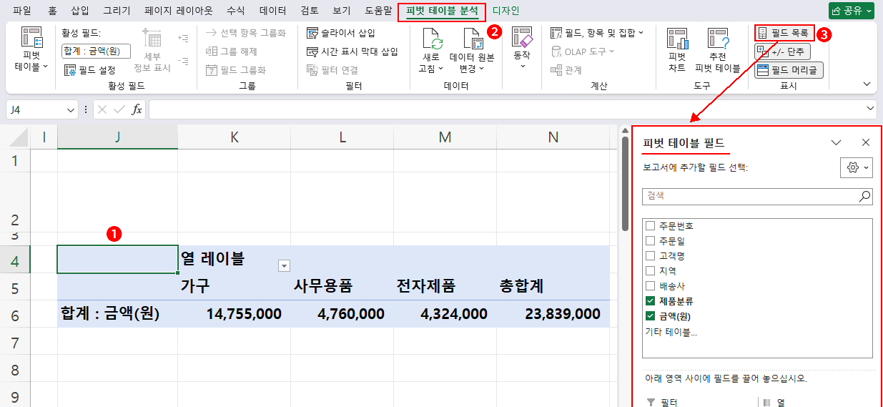Screen dimensions: 883x407
Task: Click the 활성 필드 name box
Action: coord(96,51)
